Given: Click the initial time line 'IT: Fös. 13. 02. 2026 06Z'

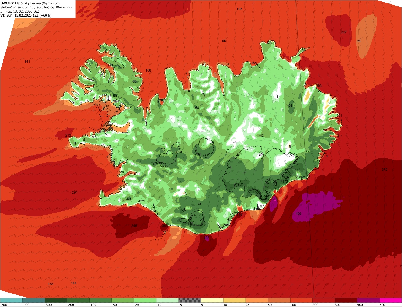Looking at the screenshot, I should (x=20, y=11).
